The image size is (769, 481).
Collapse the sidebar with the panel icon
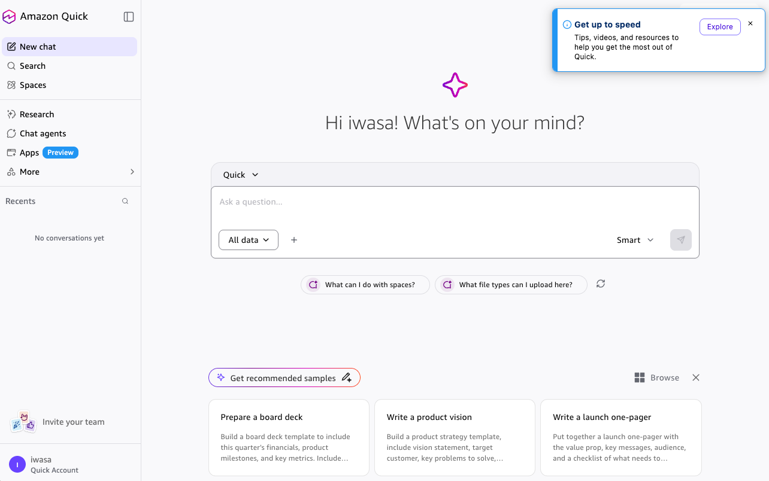click(129, 17)
